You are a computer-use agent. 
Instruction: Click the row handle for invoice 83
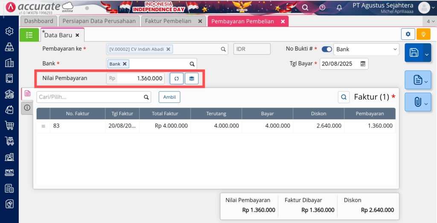click(x=43, y=126)
